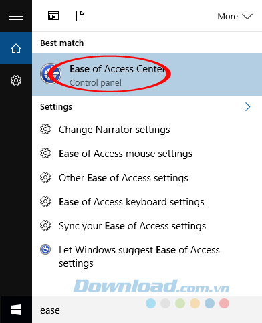Expand Settings results with the arrow
This screenshot has width=262, height=323.
click(247, 107)
